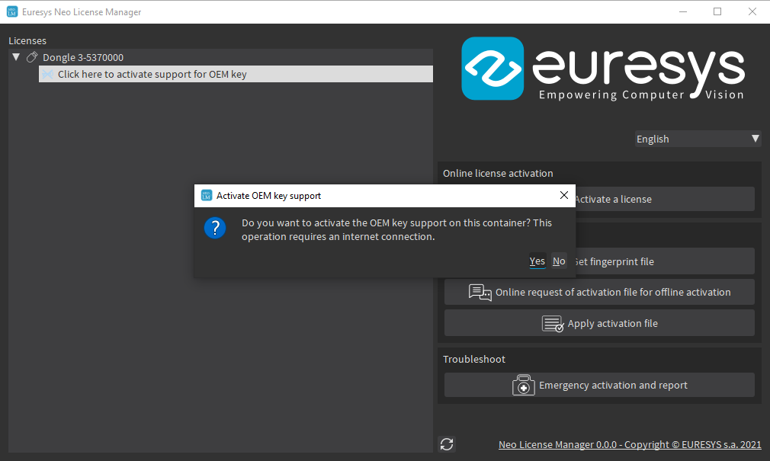The image size is (770, 461).
Task: Click the first-aid kit emergency icon
Action: click(x=524, y=386)
